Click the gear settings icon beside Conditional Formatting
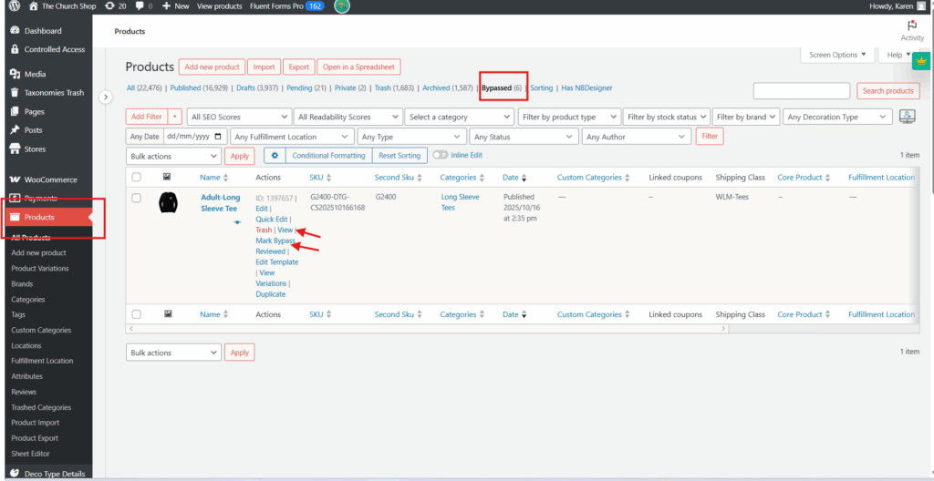Image resolution: width=934 pixels, height=481 pixels. tap(273, 156)
